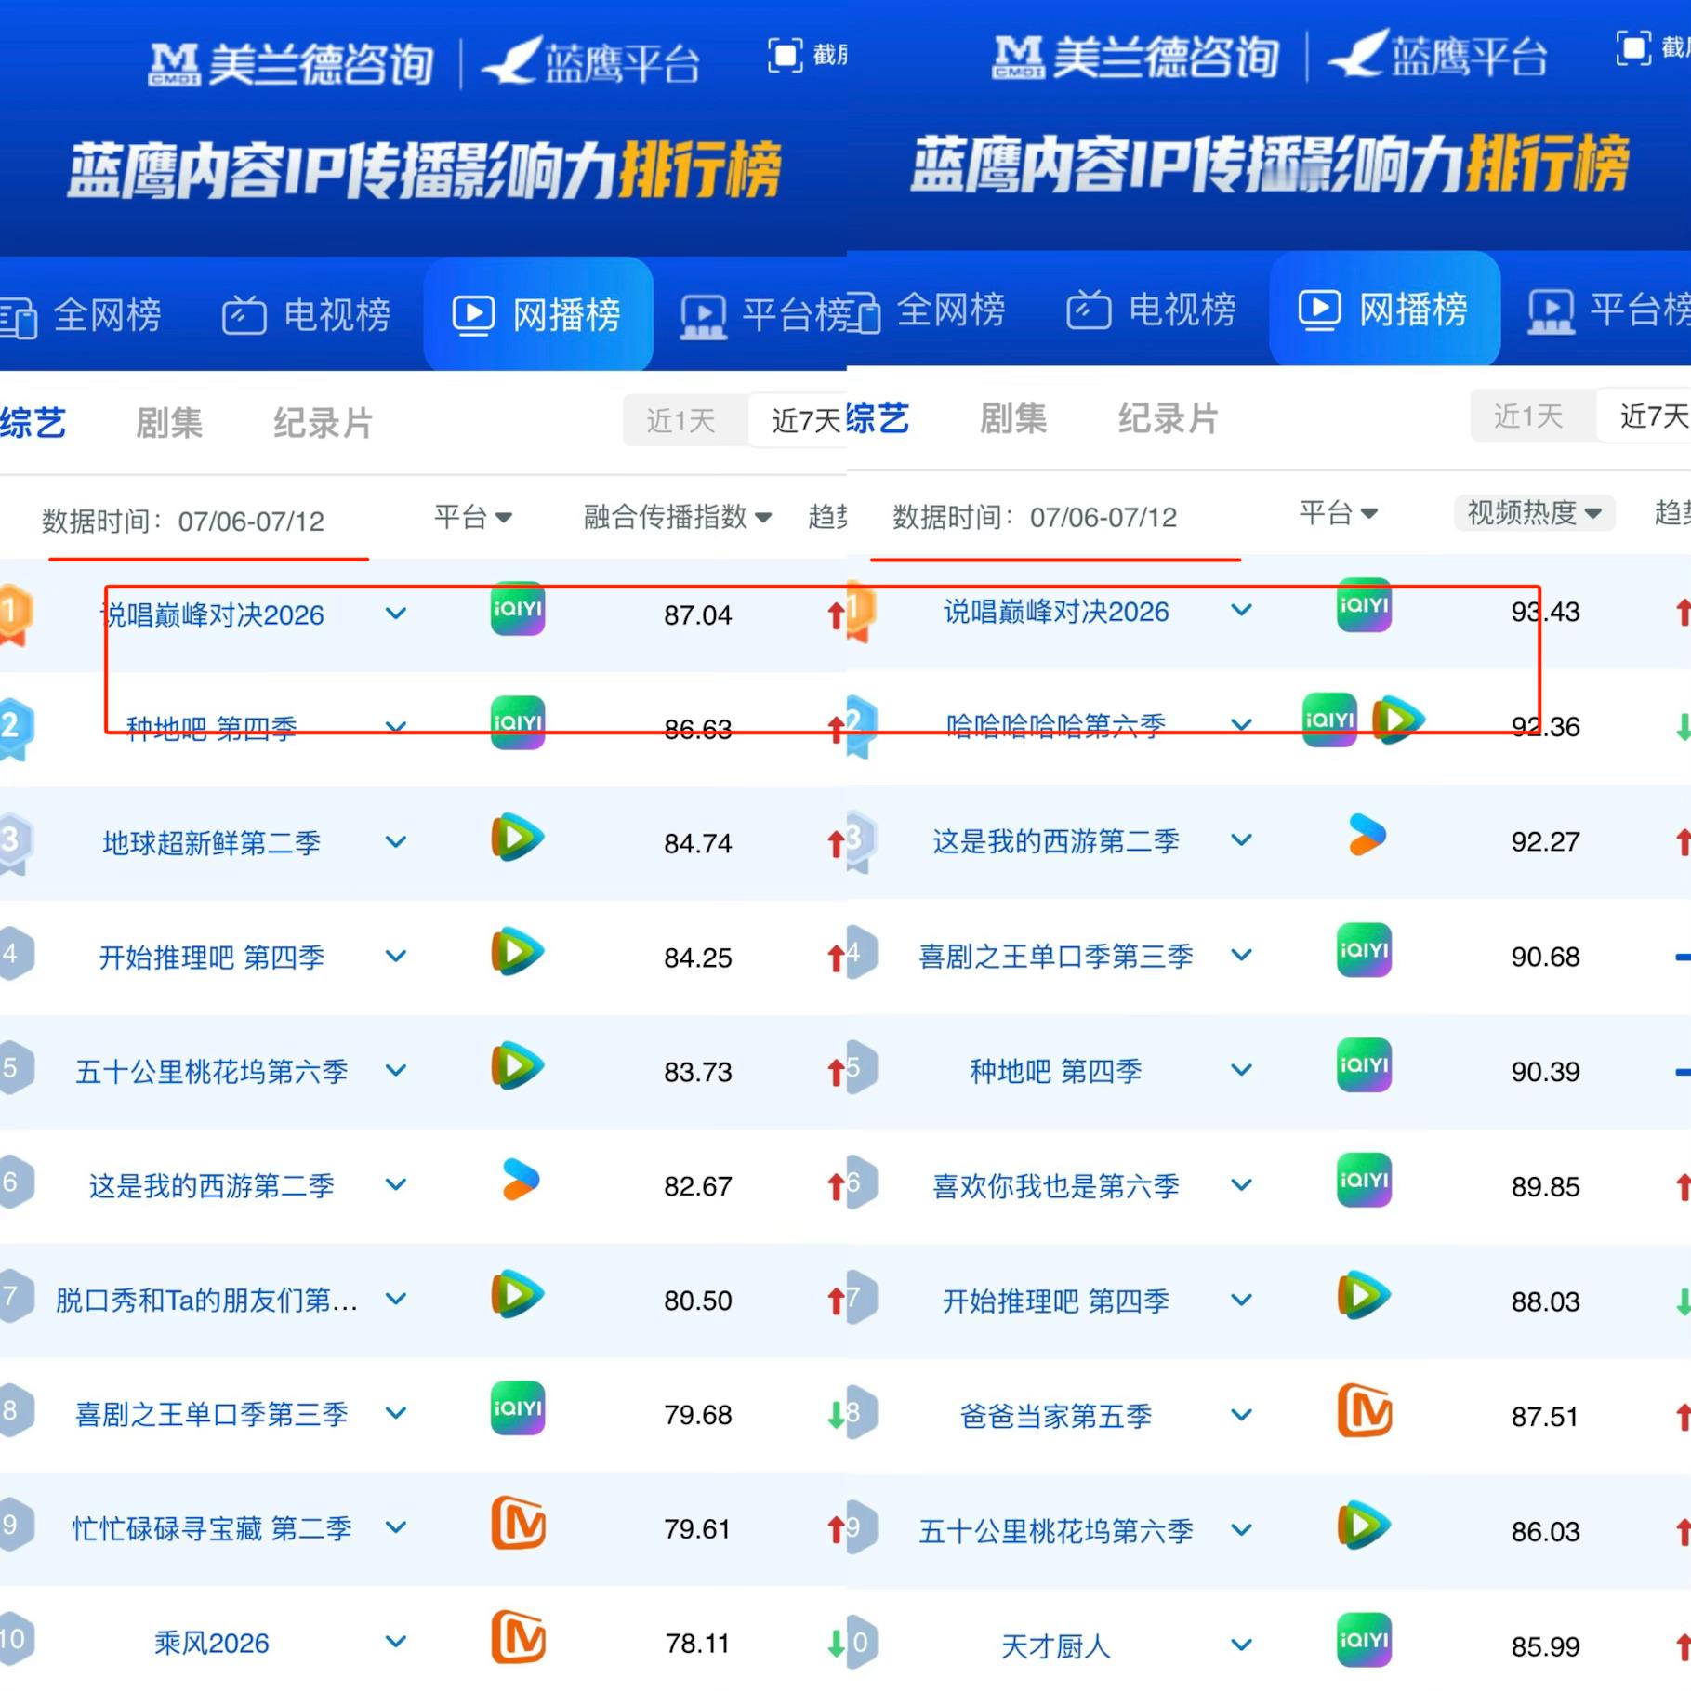Click Tencent Video icon for 脱口秀和Ta的朋友们 row
The height and width of the screenshot is (1691, 1691).
pyautogui.click(x=517, y=1295)
